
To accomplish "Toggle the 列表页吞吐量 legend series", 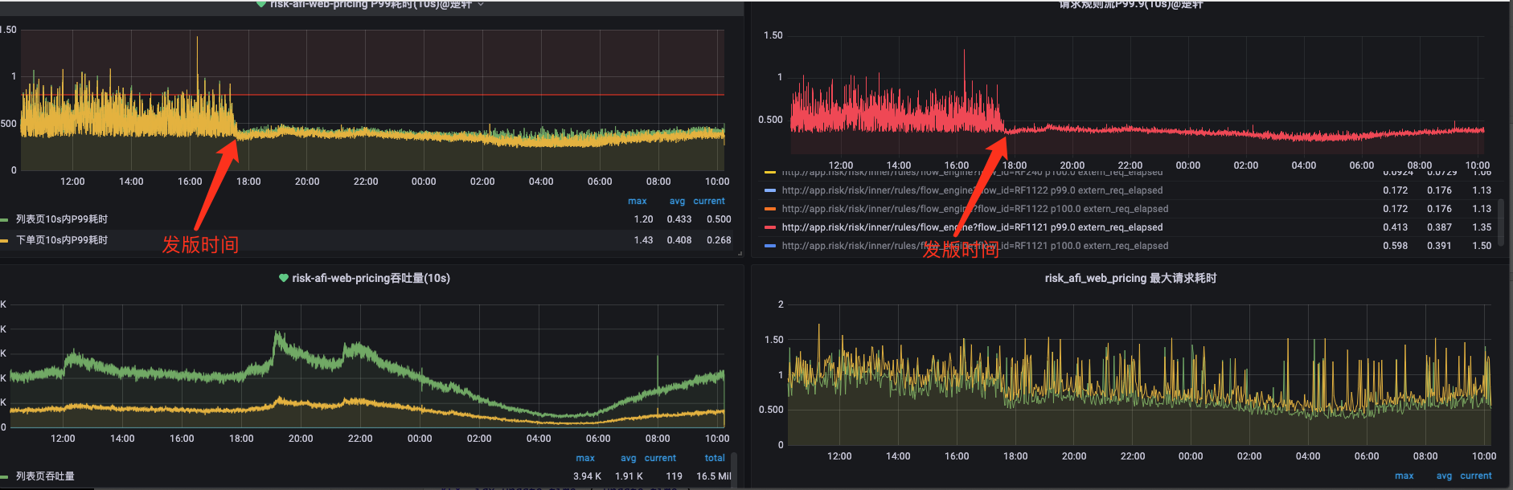I will pos(45,476).
